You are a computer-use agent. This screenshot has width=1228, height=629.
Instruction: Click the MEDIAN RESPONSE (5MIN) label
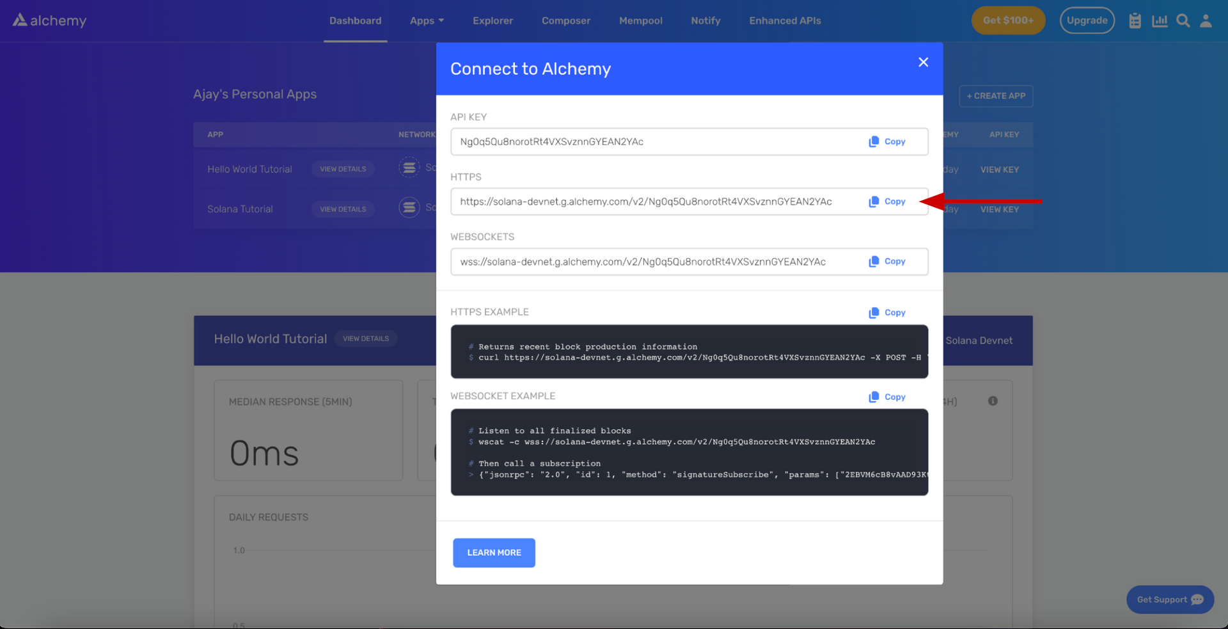pos(290,402)
